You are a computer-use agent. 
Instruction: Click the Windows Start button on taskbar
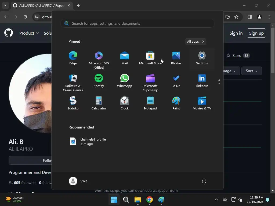114,200
